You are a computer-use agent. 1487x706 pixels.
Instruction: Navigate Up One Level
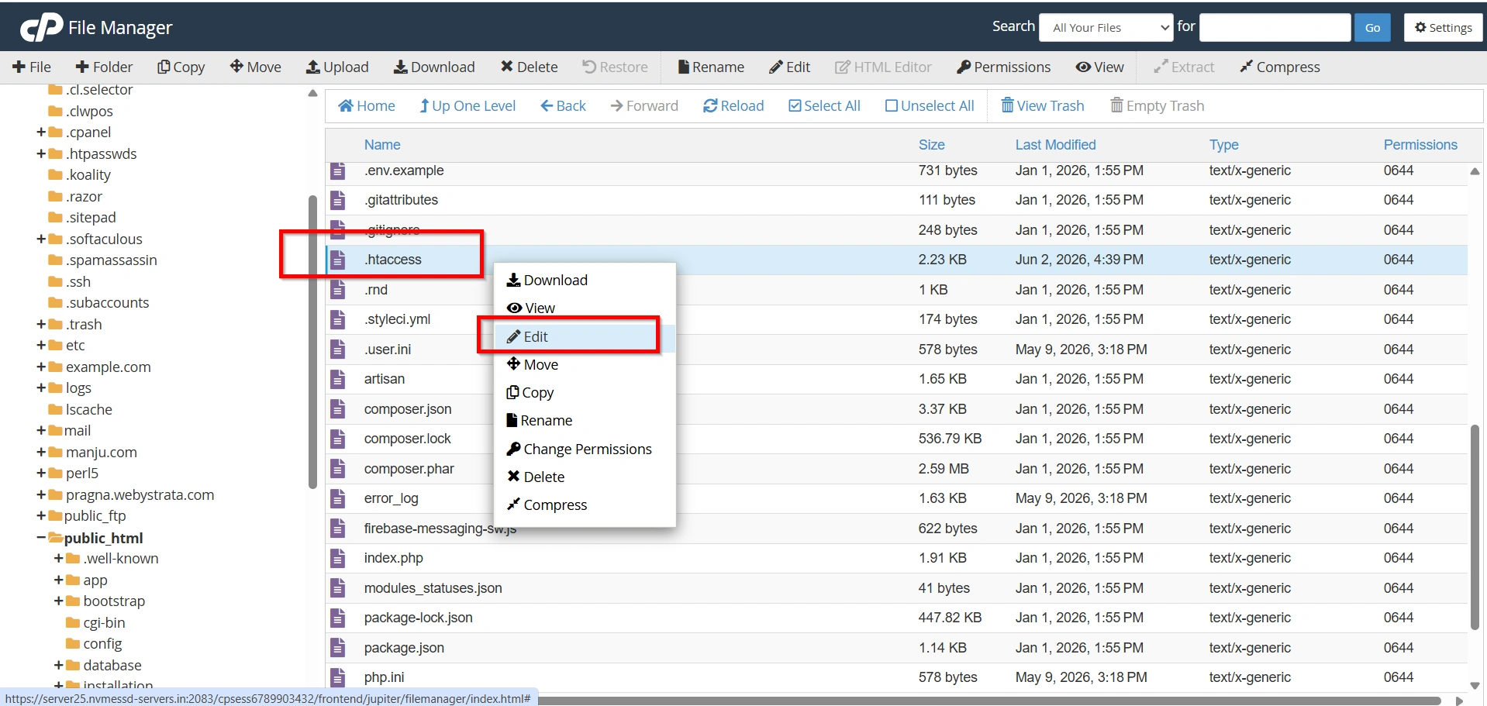467,106
